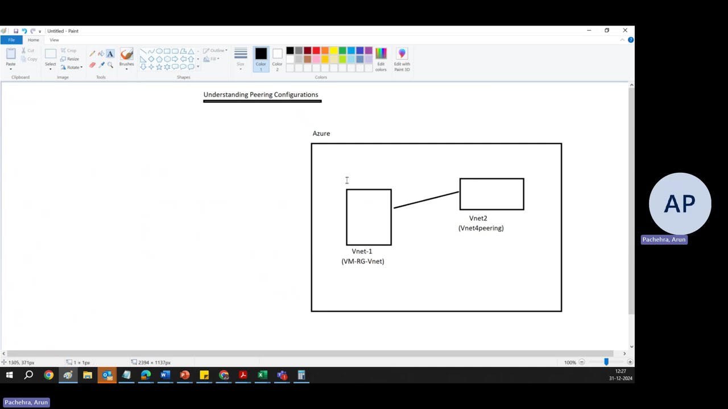Click the horizontal scrollbar right arrow

click(x=624, y=353)
